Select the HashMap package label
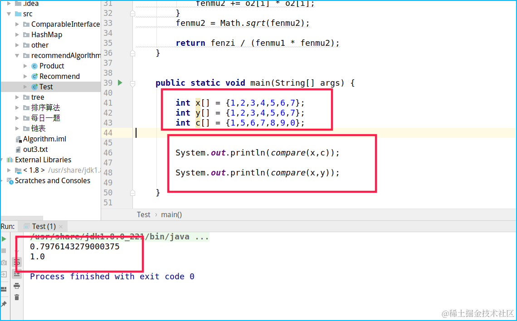Image resolution: width=517 pixels, height=321 pixels. pyautogui.click(x=47, y=34)
